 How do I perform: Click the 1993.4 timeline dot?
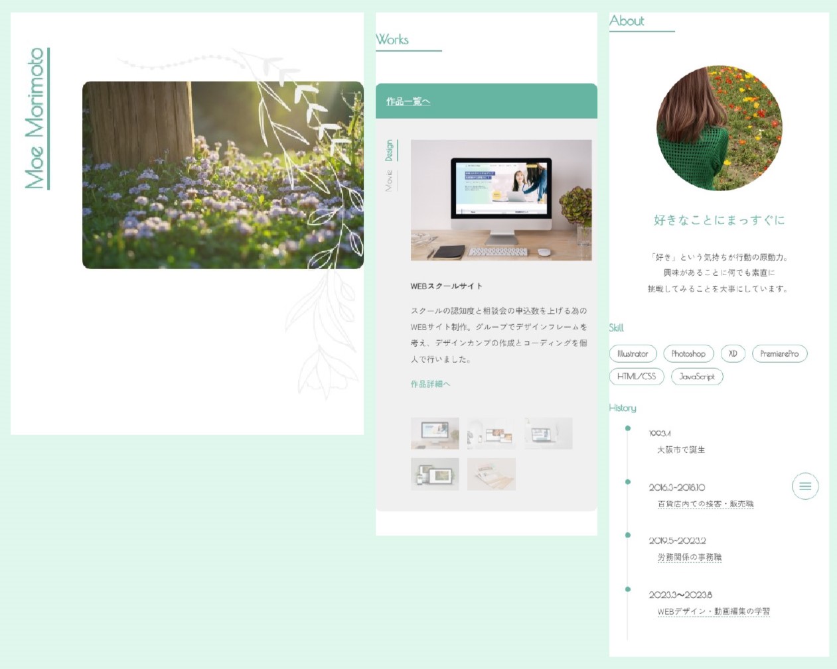pyautogui.click(x=628, y=428)
